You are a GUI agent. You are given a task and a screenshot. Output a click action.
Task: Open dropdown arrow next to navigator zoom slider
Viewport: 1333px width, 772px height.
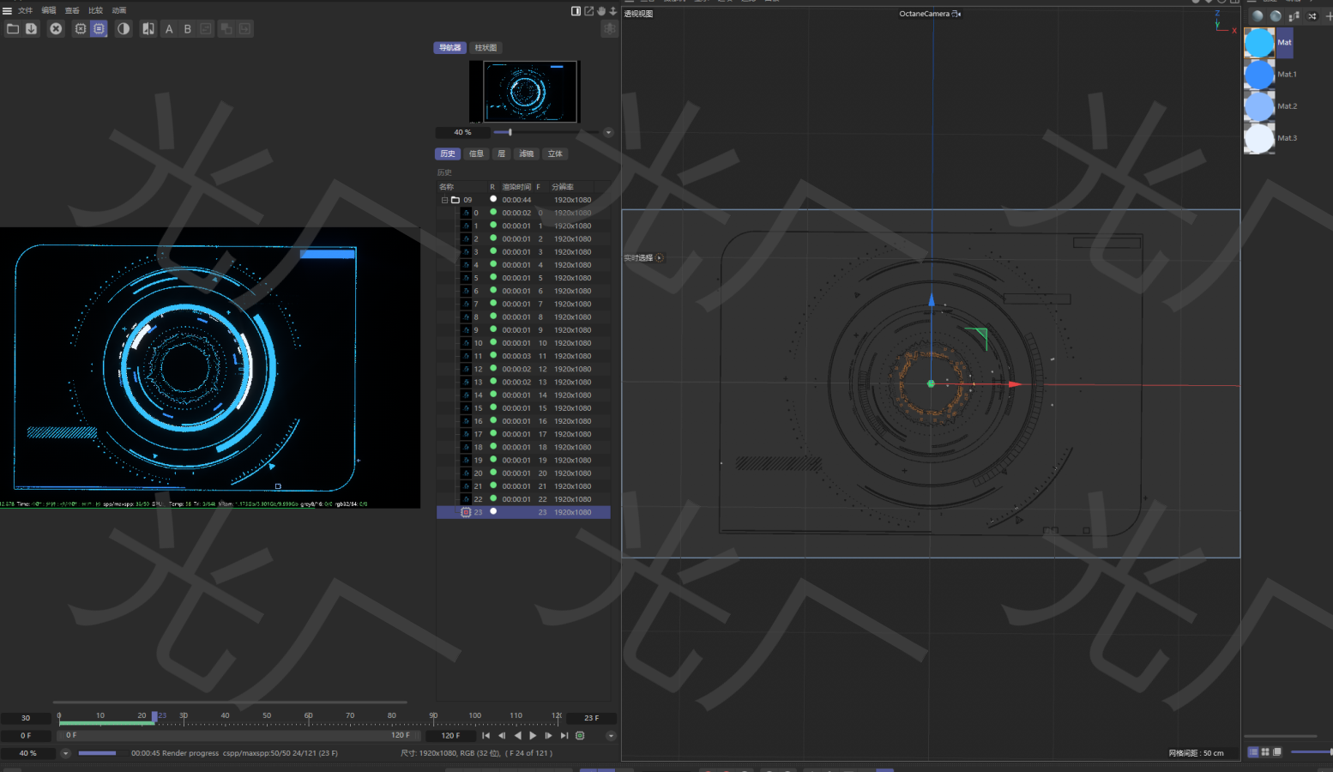pyautogui.click(x=608, y=133)
